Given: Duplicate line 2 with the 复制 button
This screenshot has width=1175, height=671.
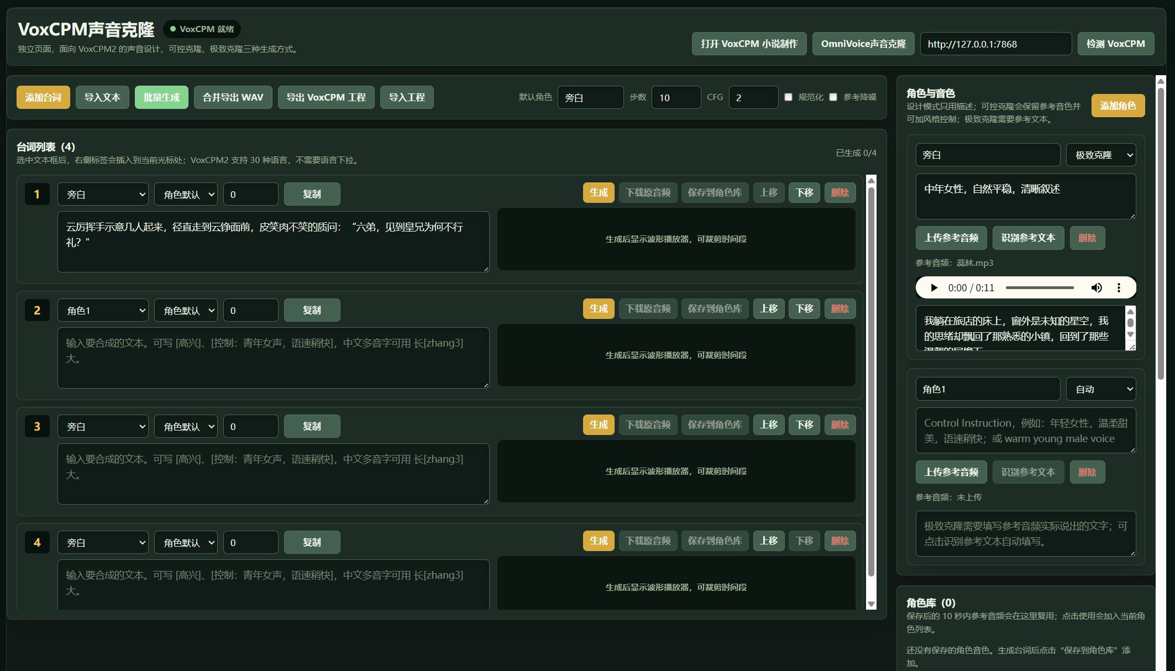Looking at the screenshot, I should (312, 310).
